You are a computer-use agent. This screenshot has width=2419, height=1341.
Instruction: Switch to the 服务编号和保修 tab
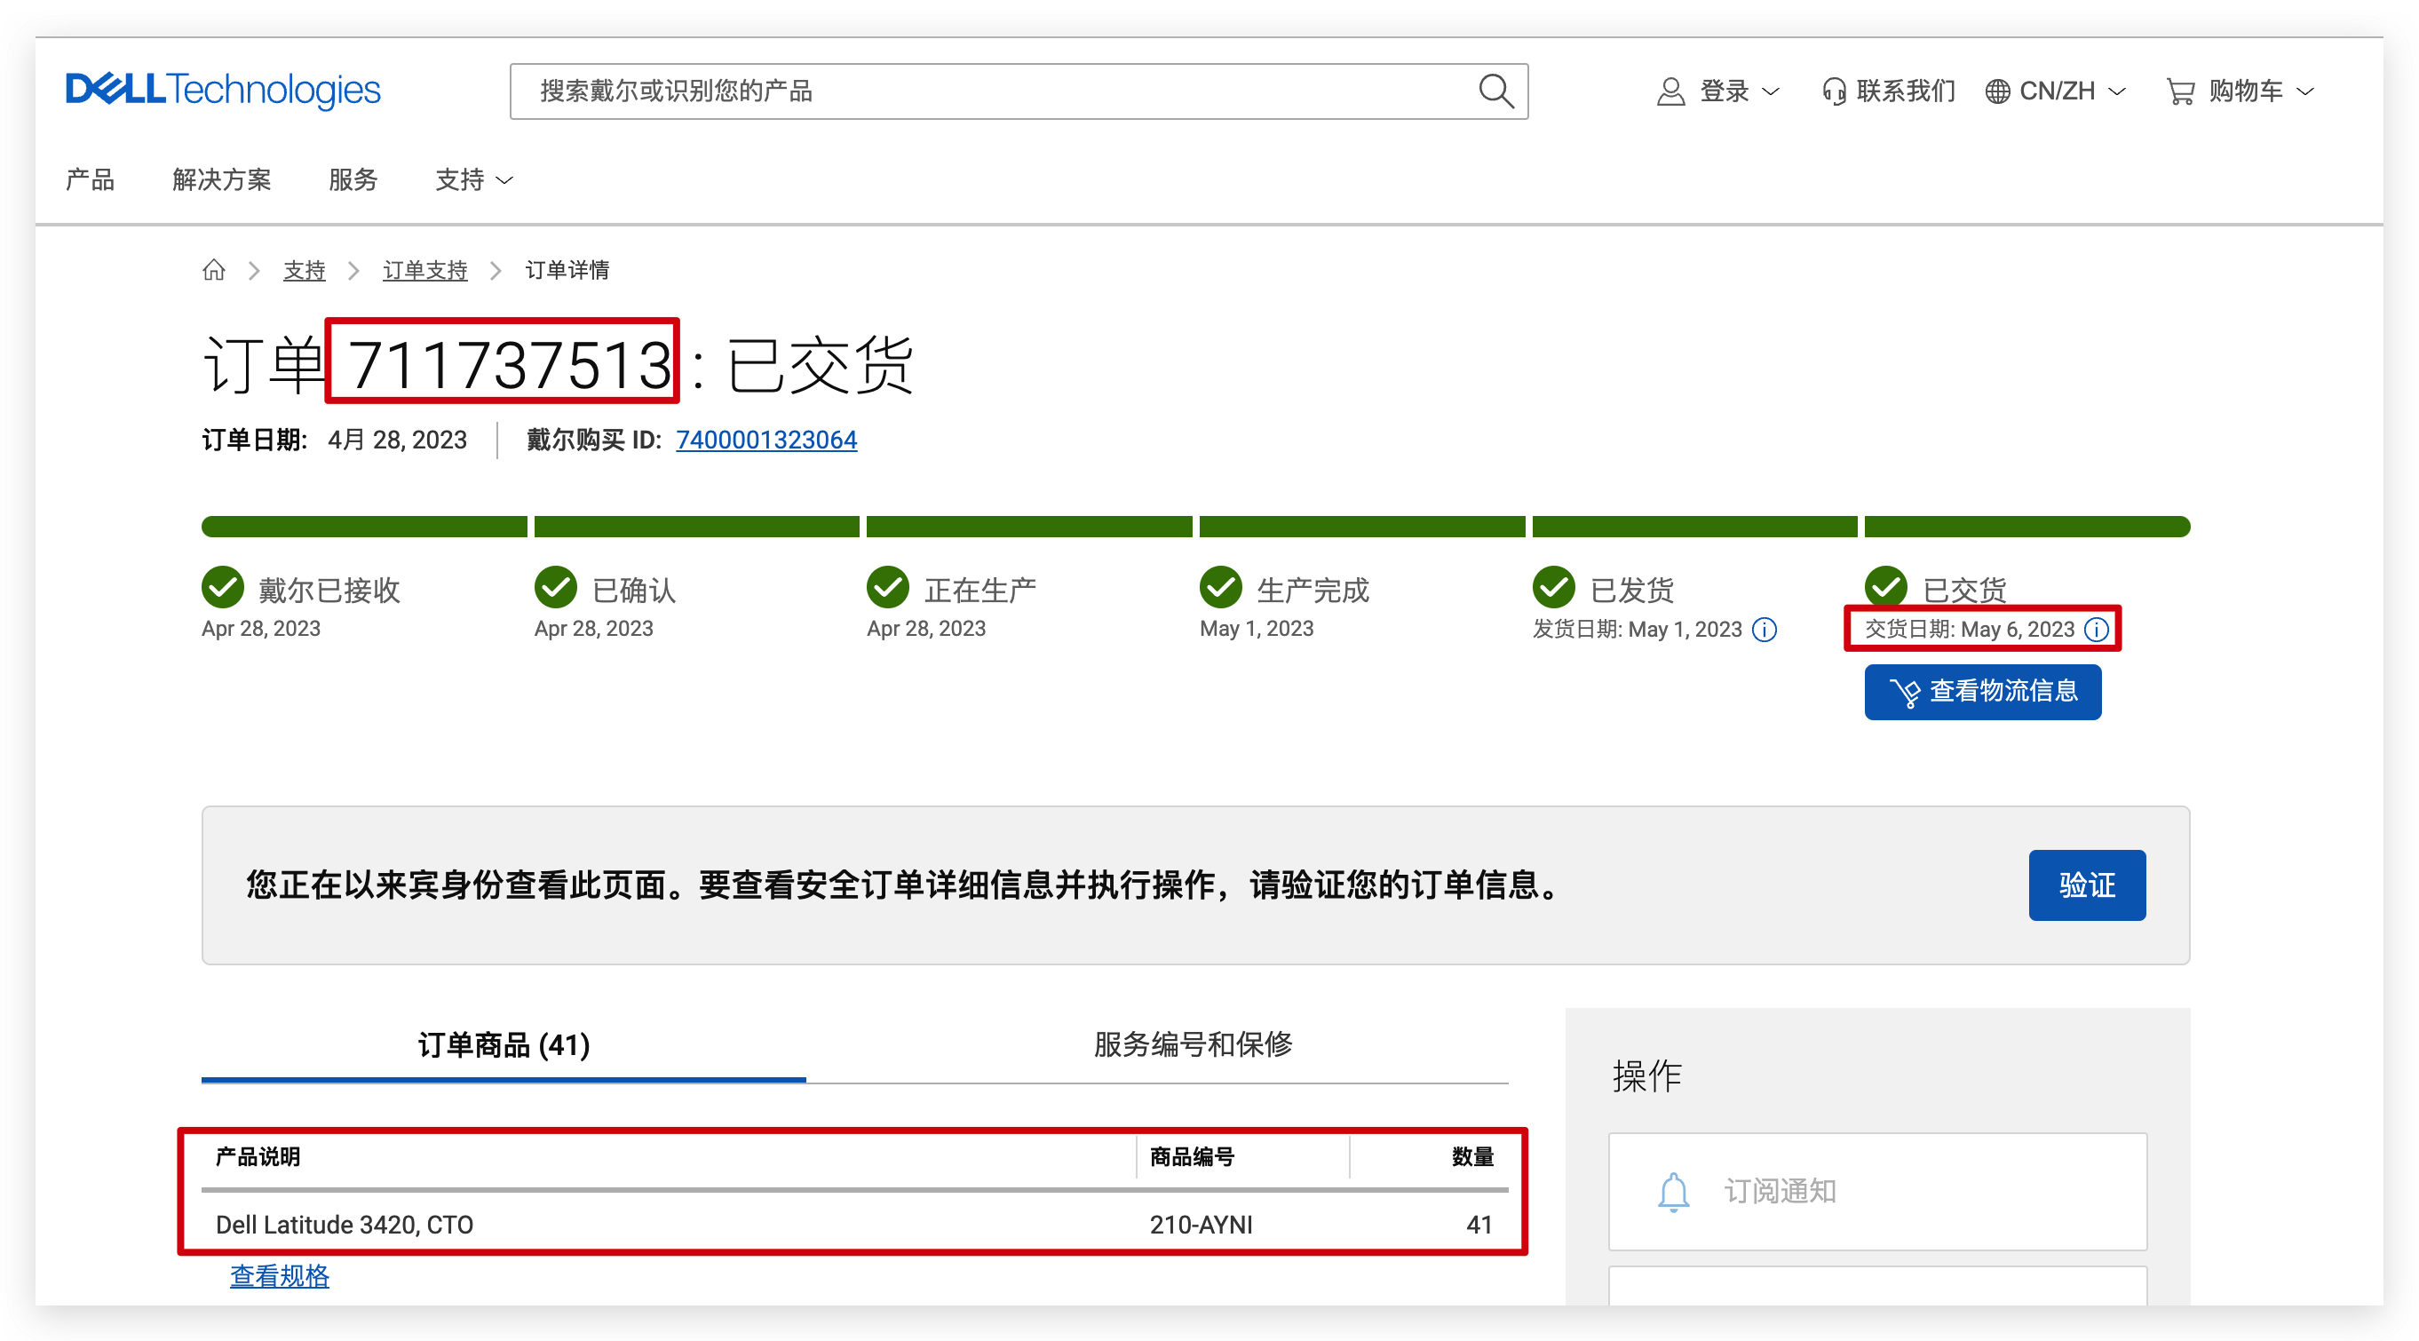(1193, 1044)
